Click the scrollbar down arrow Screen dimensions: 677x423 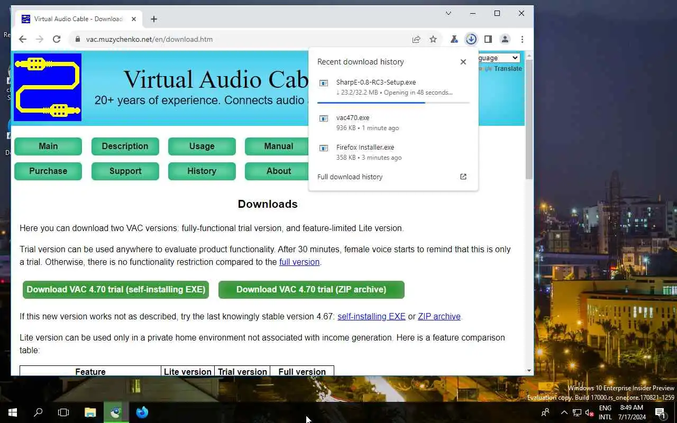coord(529,371)
